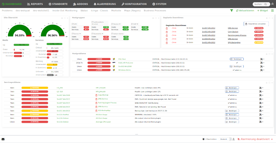The width and height of the screenshot is (276, 143).
Task: Click the Hosts Up green status bar
Action: click(x=22, y=45)
